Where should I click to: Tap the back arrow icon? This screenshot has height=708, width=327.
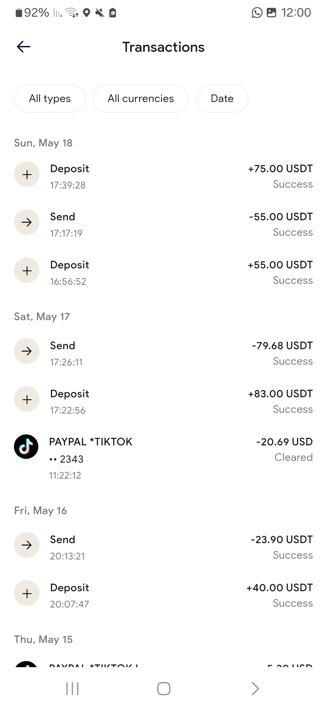pos(24,47)
